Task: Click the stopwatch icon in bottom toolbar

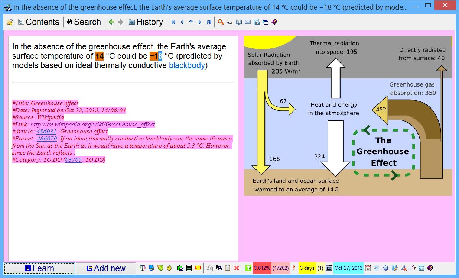Action: click(x=169, y=268)
